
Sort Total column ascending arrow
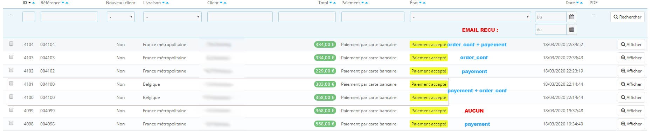coord(334,3)
